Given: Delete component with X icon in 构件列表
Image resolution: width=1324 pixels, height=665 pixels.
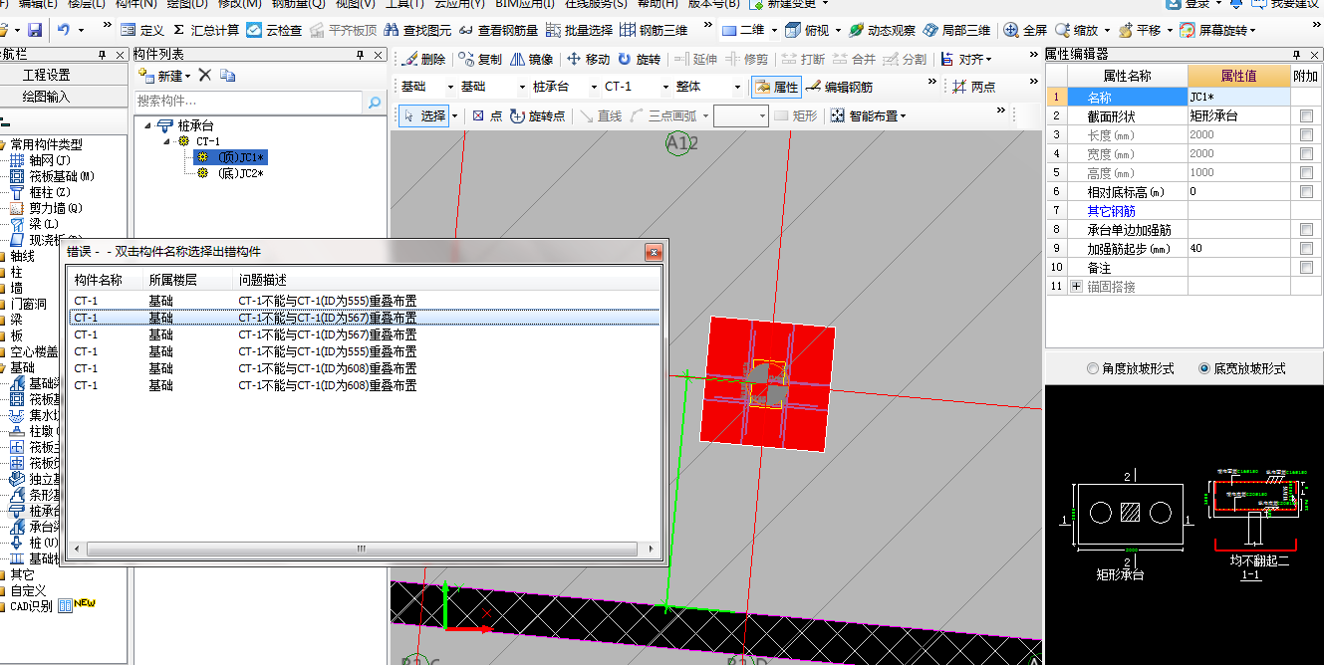Looking at the screenshot, I should click(x=205, y=76).
